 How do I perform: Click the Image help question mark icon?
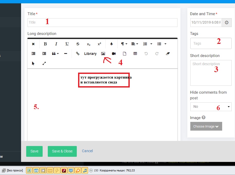[203, 118]
